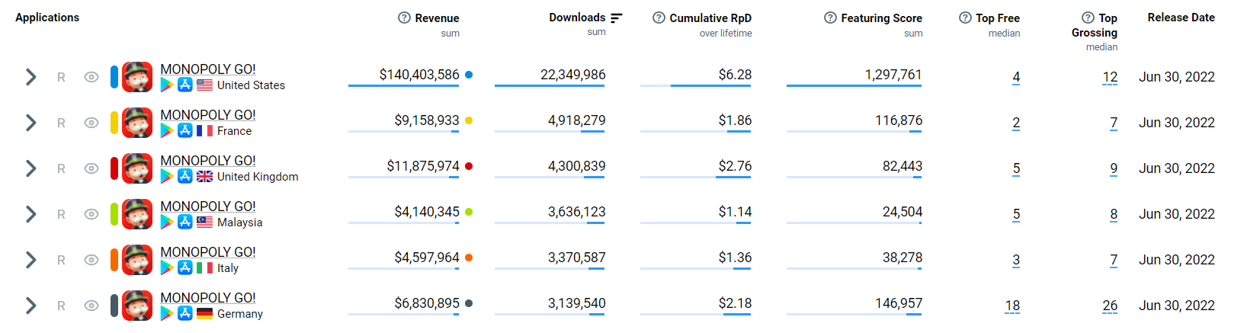Click the R icon in Italy row
This screenshot has width=1244, height=333.
[61, 261]
